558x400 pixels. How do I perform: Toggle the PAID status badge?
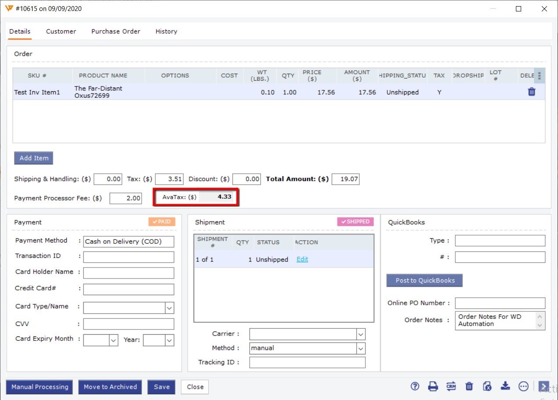click(x=162, y=222)
